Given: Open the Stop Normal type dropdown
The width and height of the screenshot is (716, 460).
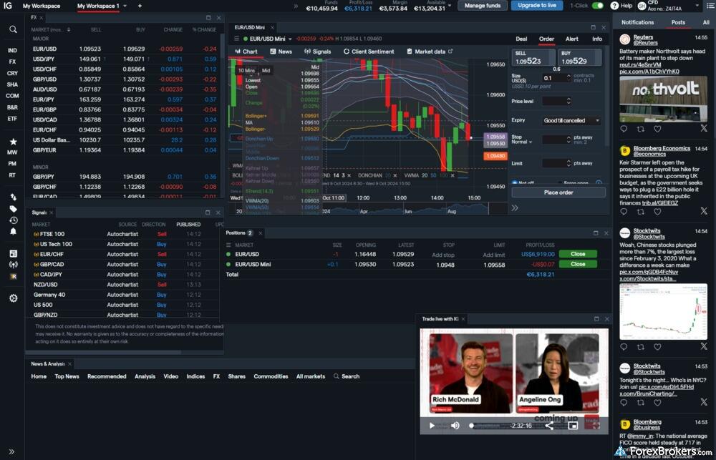Looking at the screenshot, I should pos(522,142).
